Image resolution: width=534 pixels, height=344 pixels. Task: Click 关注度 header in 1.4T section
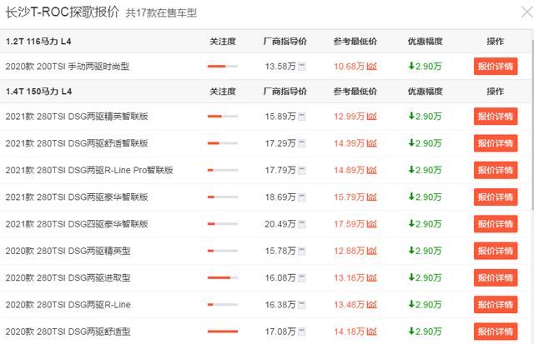[x=223, y=92]
